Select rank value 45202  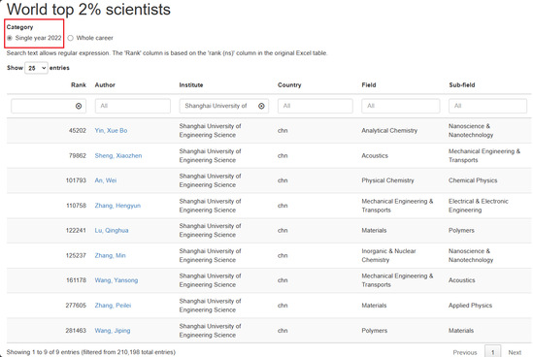[x=78, y=130]
